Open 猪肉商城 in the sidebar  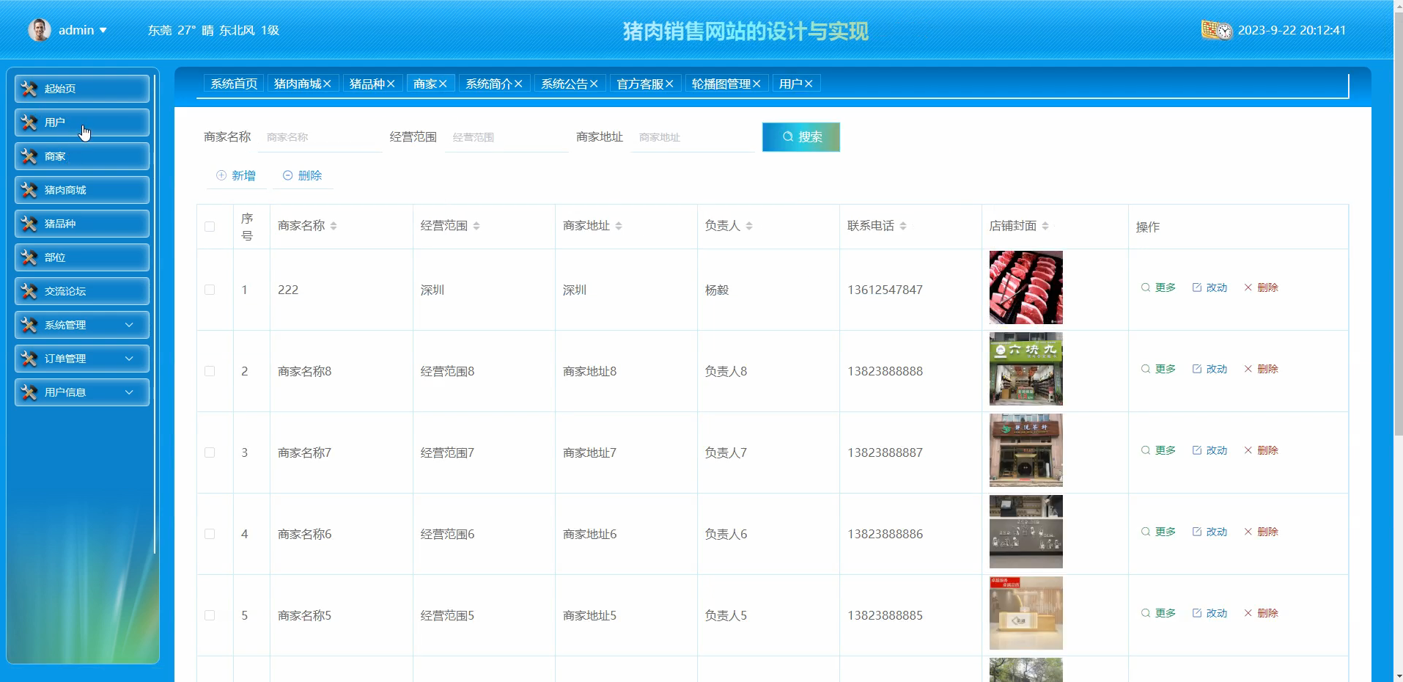coord(82,190)
